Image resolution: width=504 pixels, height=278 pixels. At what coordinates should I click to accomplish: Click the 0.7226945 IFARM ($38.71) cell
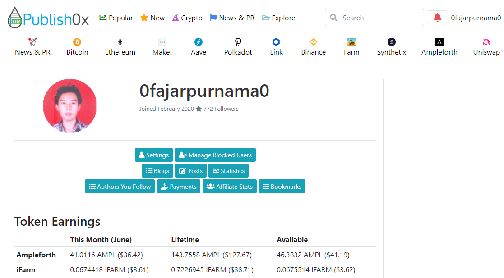pos(212,269)
